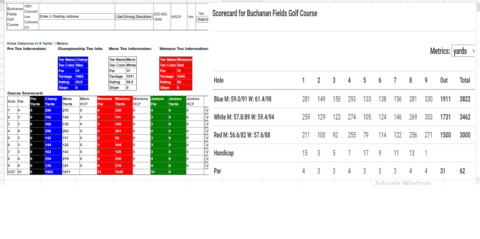480x239 pixels.
Task: Click the Womens yardage 1545 in tee info
Action: coord(184,76)
